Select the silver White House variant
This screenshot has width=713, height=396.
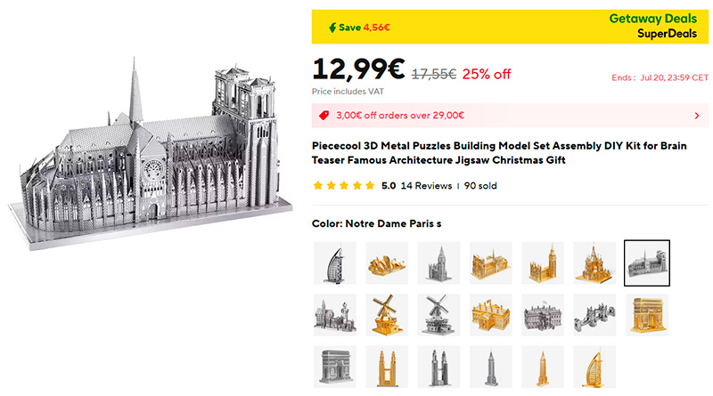(543, 314)
